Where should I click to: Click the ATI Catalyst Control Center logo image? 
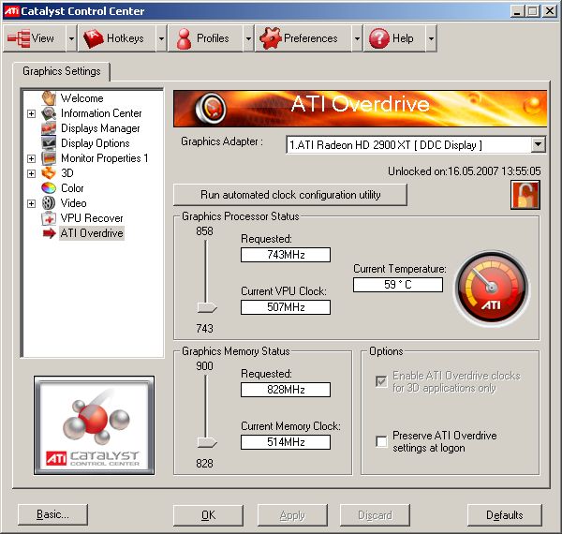[x=95, y=425]
